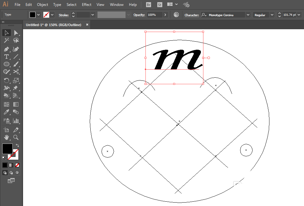Select the Mesh tool
The height and width of the screenshot is (206, 304).
click(x=7, y=104)
